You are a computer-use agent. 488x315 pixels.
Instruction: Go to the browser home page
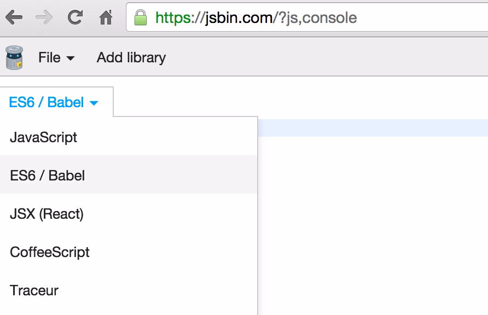[x=106, y=17]
